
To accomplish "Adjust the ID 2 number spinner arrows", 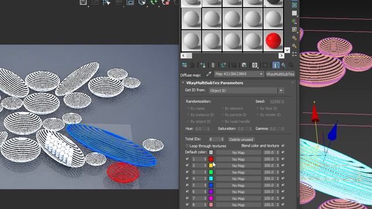I will pos(205,165).
